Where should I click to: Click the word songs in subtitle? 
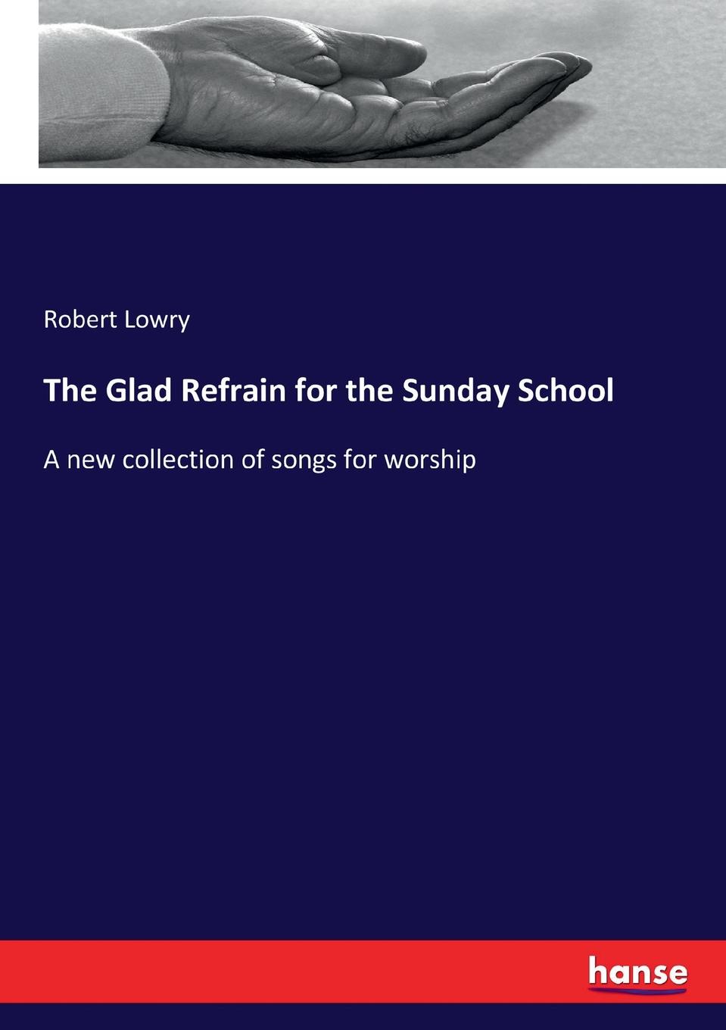299,461
